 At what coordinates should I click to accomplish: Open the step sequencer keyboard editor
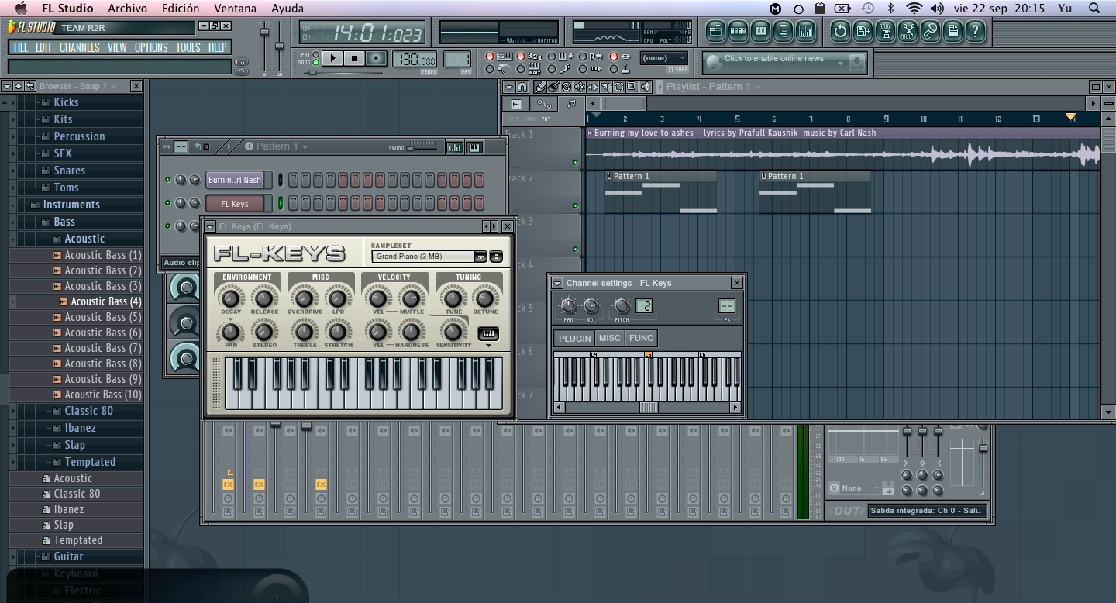tap(474, 146)
